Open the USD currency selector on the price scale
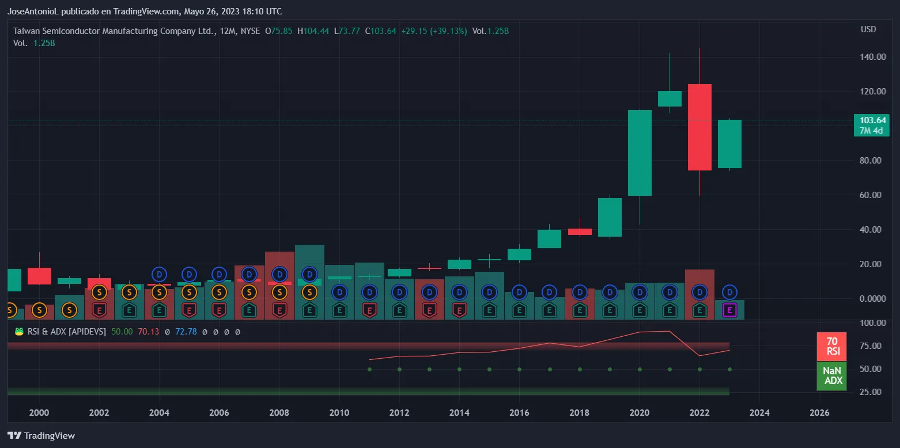This screenshot has height=448, width=900. coord(868,29)
